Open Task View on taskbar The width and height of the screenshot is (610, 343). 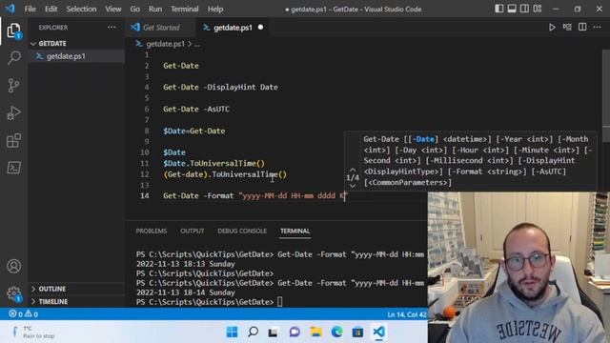[274, 332]
